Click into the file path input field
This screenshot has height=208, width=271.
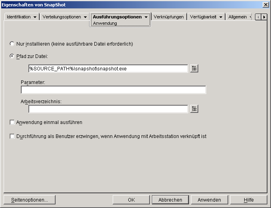click(x=108, y=69)
